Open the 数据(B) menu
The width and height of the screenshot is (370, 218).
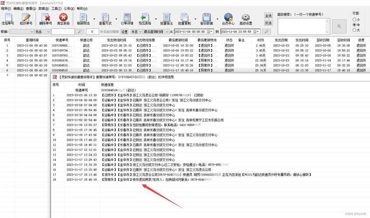44,8
